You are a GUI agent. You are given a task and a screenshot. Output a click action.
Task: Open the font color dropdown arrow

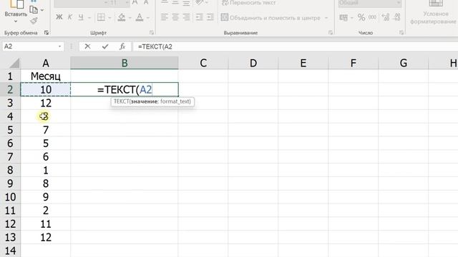coord(148,18)
